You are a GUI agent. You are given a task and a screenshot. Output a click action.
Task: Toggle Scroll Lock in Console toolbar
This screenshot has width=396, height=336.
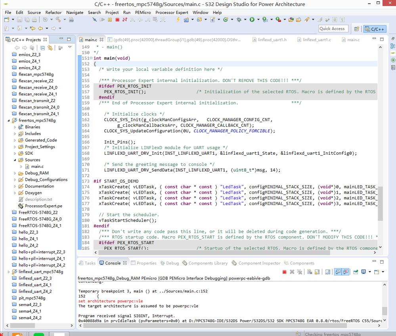(x=317, y=272)
